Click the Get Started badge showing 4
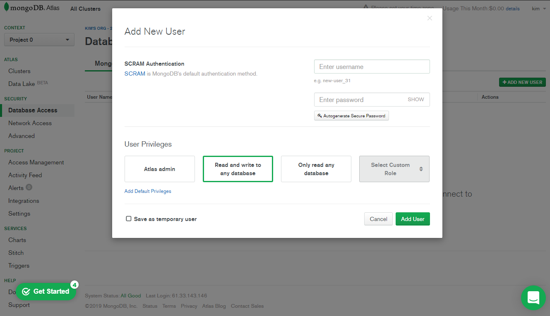This screenshot has width=550, height=316. pos(74,285)
